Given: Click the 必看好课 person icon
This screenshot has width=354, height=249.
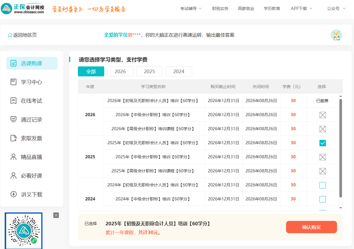Looking at the screenshot, I should (x=13, y=176).
